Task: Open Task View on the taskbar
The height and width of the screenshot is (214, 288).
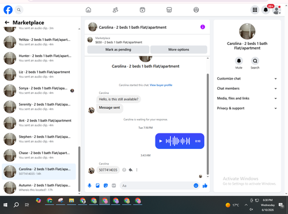Action: (27, 205)
